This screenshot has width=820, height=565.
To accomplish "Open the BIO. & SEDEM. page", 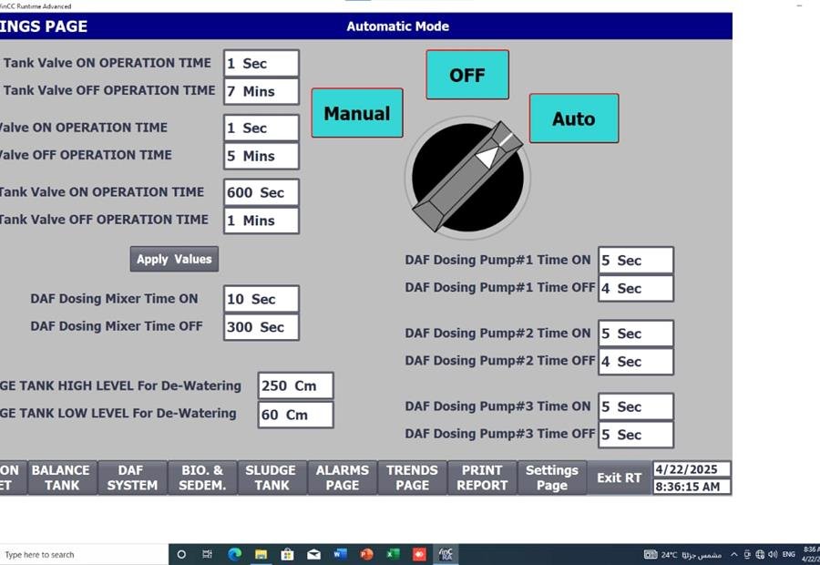I will (202, 478).
